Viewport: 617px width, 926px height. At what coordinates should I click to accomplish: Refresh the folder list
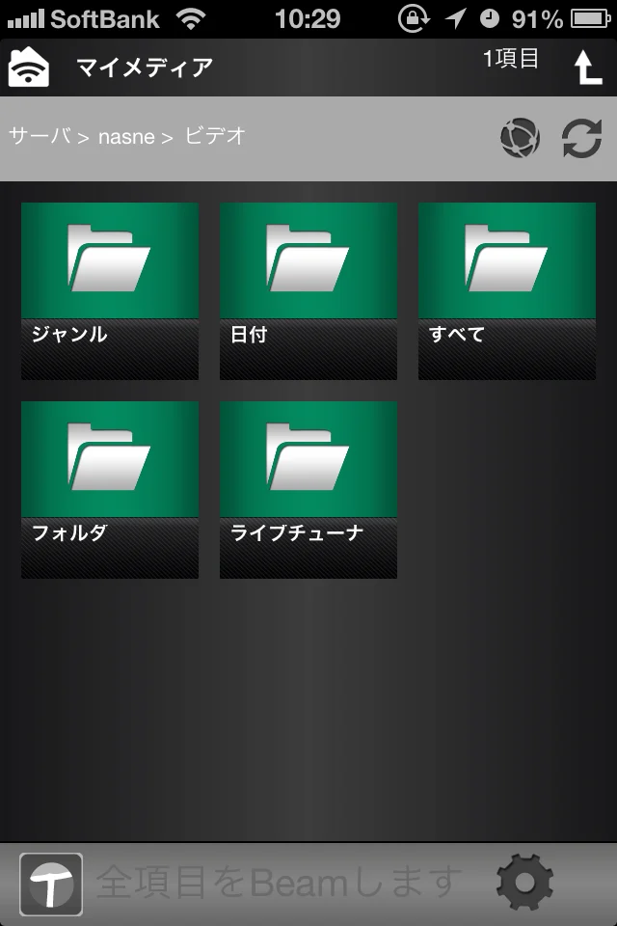click(581, 138)
